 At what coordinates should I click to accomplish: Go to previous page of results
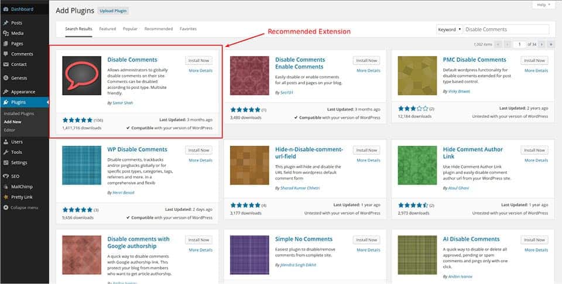(508, 45)
